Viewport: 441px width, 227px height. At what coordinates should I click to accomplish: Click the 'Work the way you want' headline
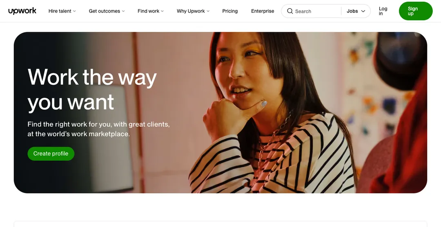pyautogui.click(x=92, y=90)
